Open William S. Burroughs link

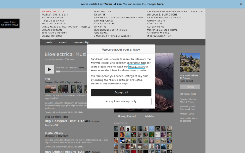(162, 15)
